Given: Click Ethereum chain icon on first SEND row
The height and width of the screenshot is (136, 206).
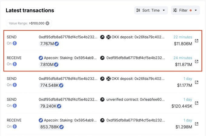Looking at the screenshot, I should pos(15,43).
